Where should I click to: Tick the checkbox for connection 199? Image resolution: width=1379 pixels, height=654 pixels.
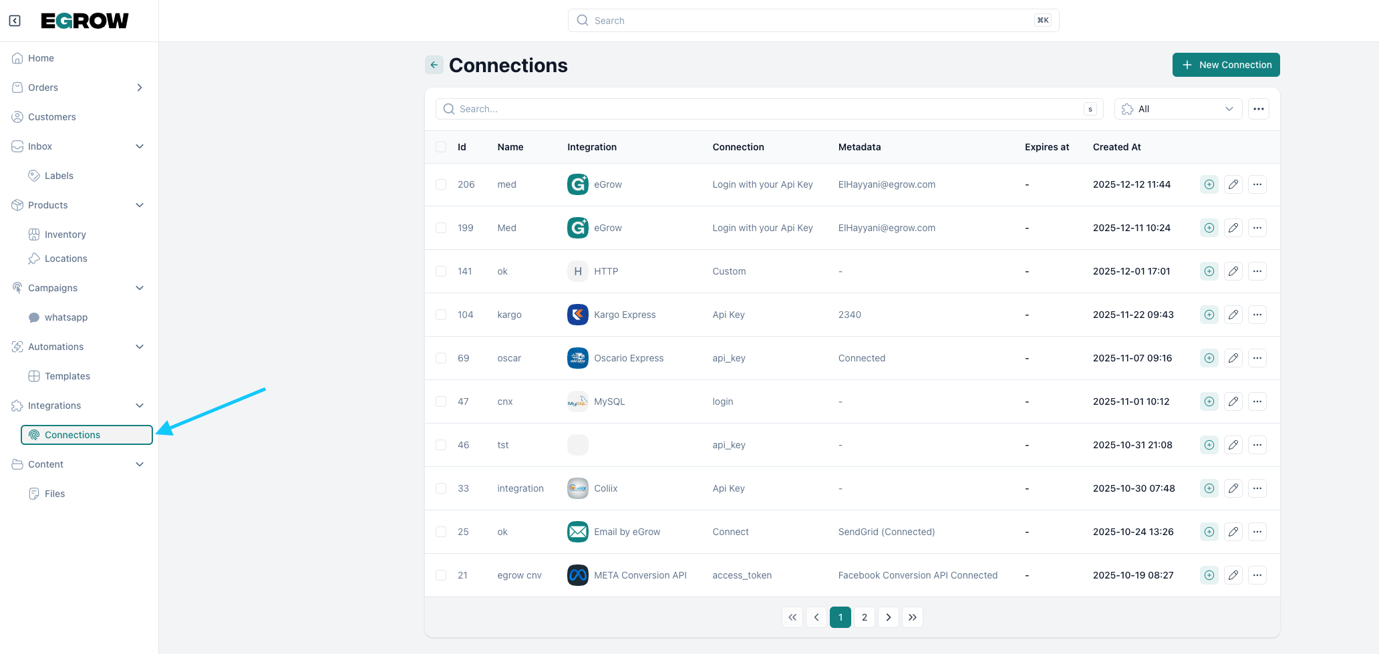coord(441,228)
